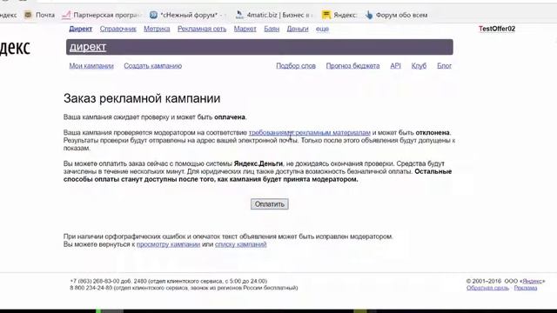Open the Маркет service link
Screen dimensions: 557x313
click(245, 29)
